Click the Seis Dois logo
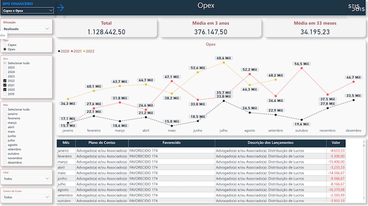 356,7
